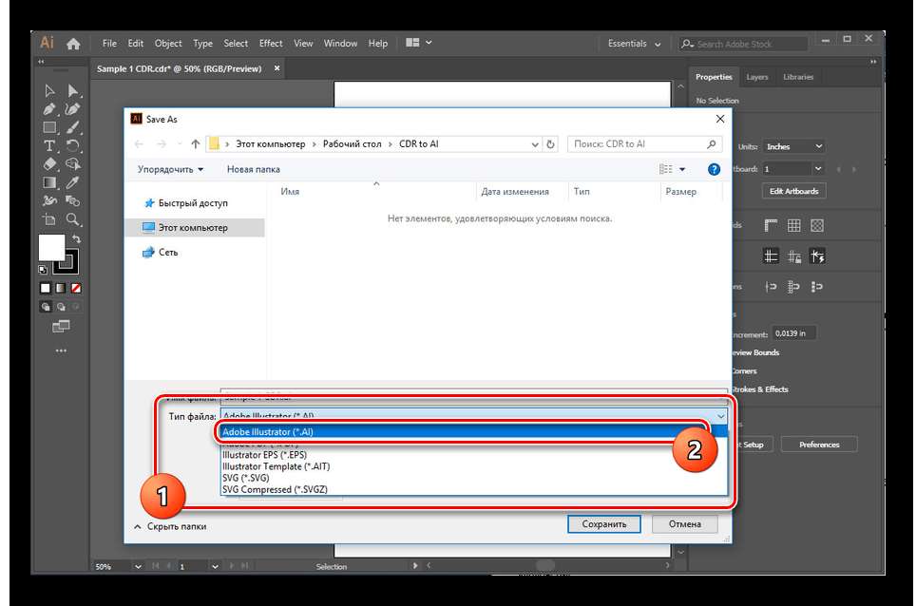Pick the Pen tool

click(x=50, y=110)
